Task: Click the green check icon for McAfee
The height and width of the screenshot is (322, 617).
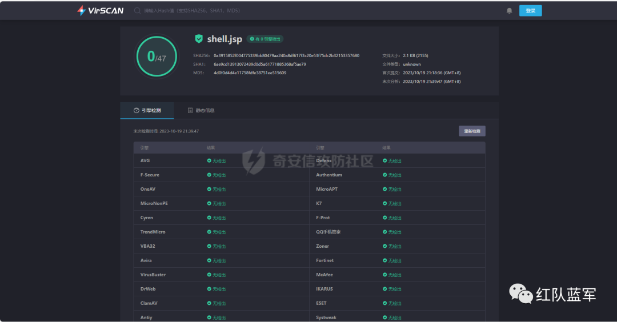Action: point(385,275)
